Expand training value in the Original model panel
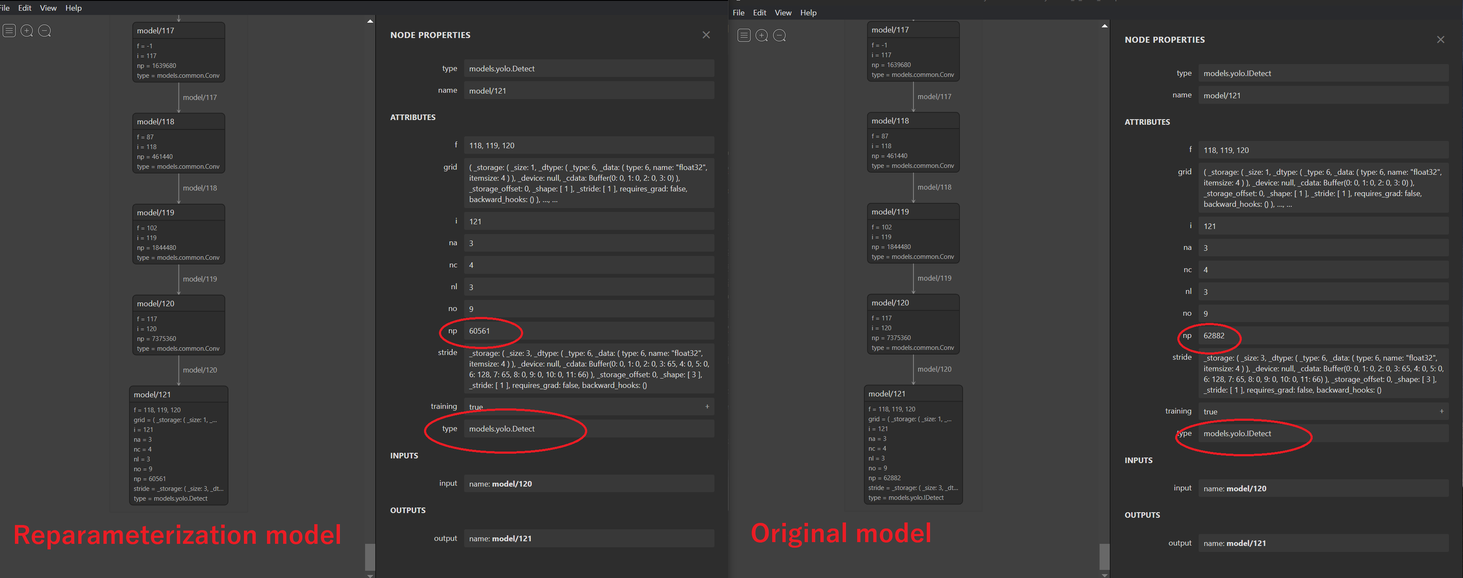1463x578 pixels. point(1443,411)
